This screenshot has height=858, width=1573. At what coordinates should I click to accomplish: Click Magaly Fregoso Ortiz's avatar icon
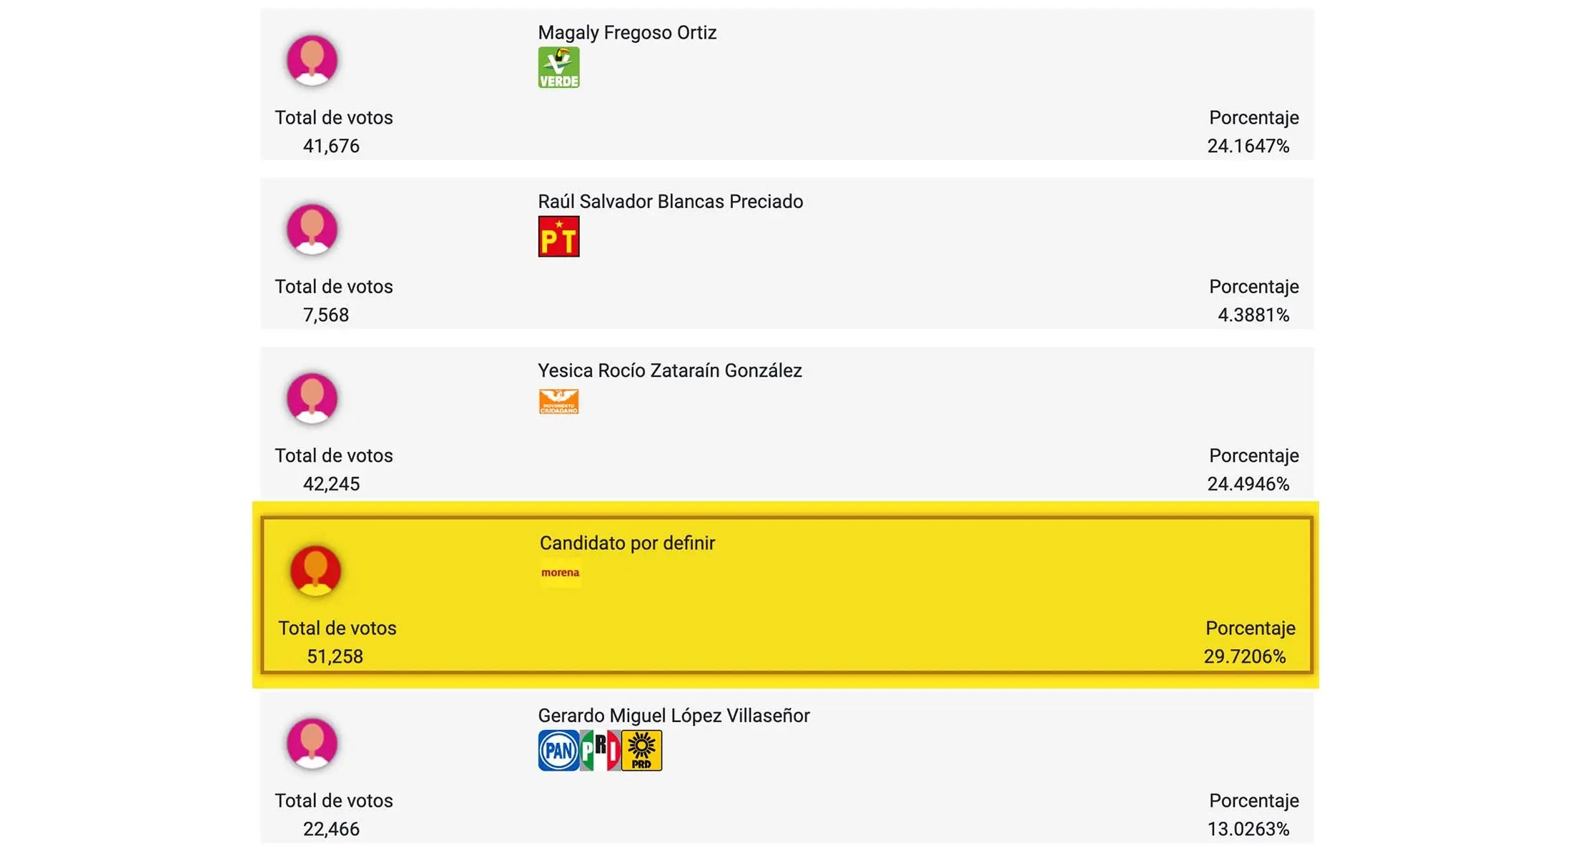312,60
